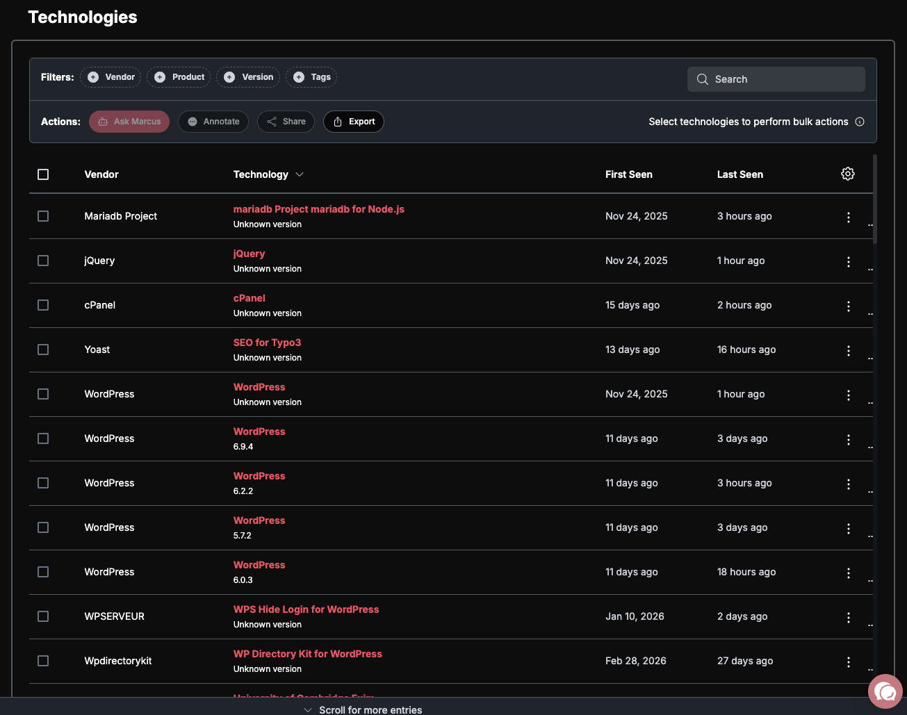The width and height of the screenshot is (907, 715).
Task: Expand Scroll for more entries
Action: point(363,709)
